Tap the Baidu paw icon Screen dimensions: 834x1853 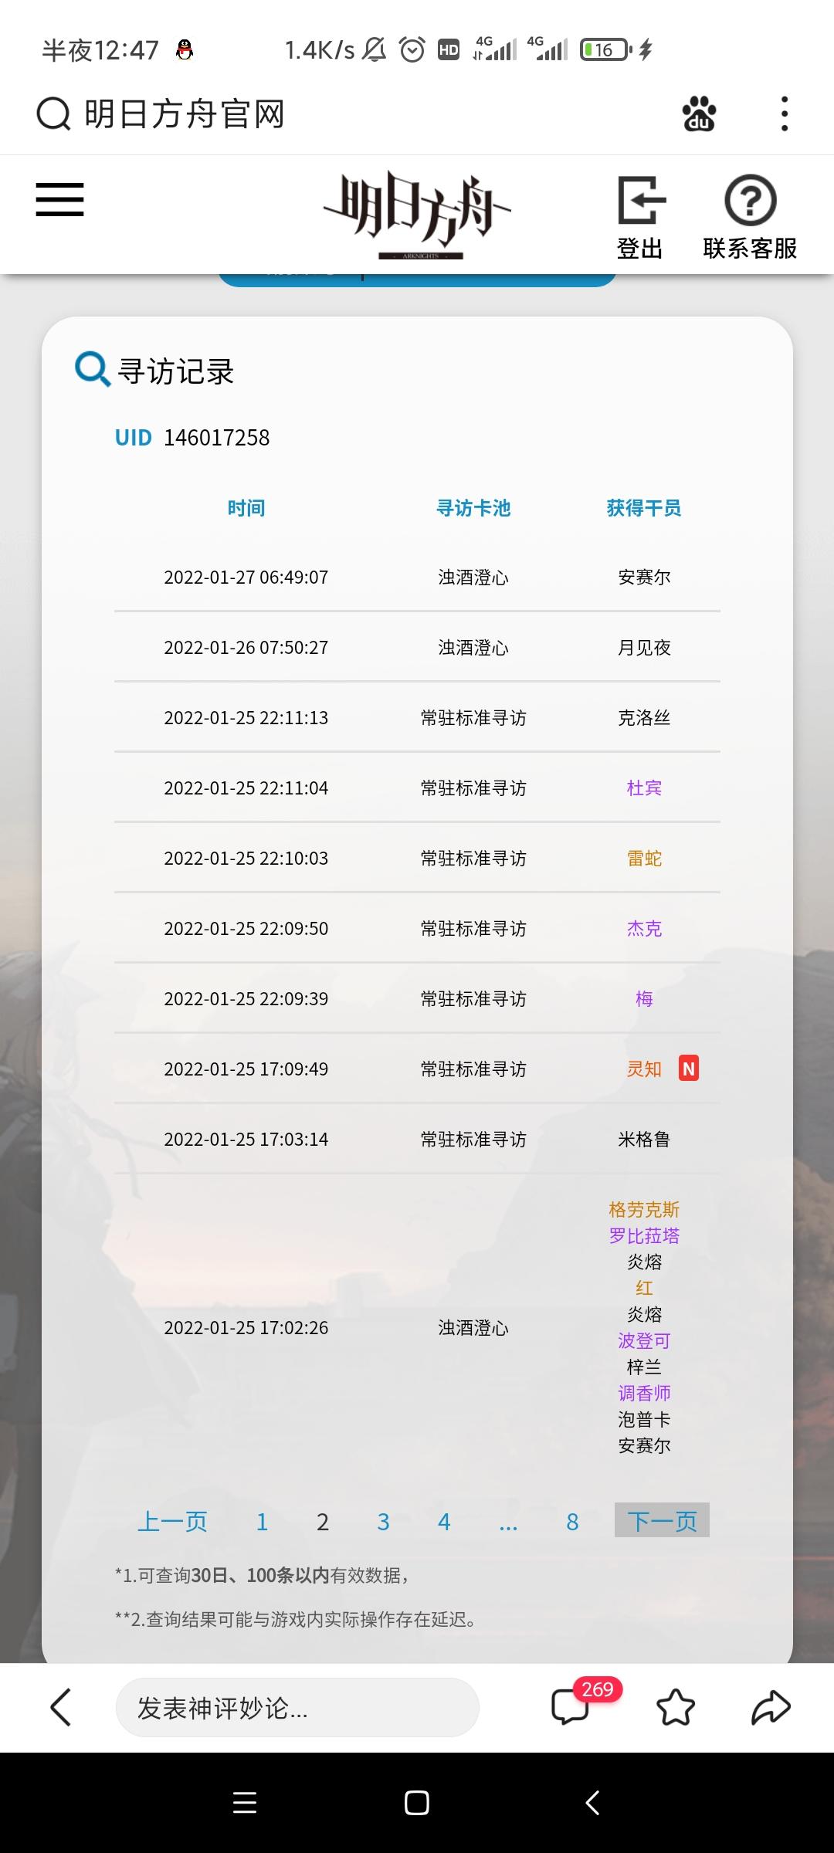pos(700,114)
